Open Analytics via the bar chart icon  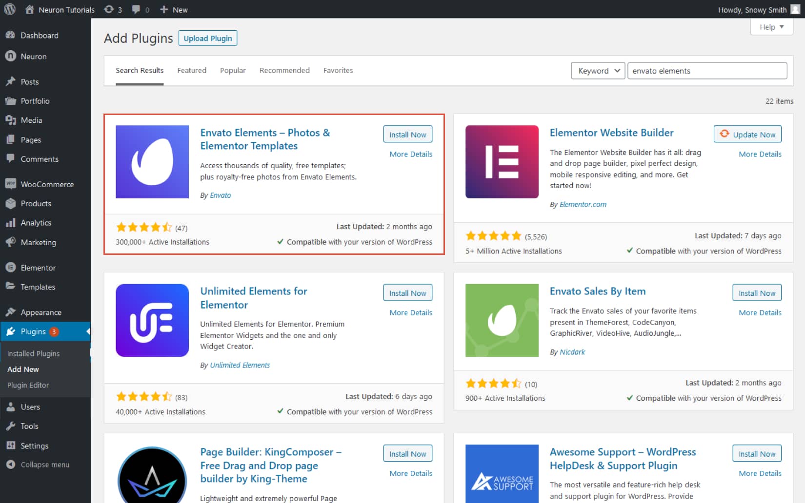11,223
